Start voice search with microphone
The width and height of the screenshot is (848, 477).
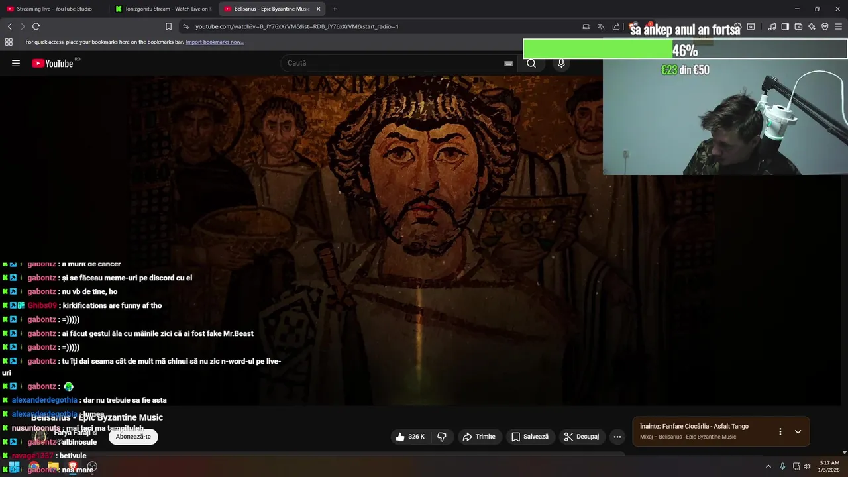(561, 63)
